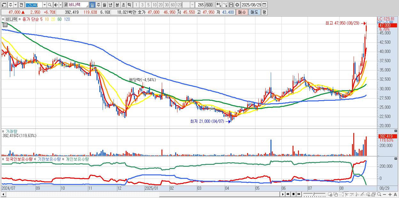
Task: Click the 매도 sell button
Action: click(254, 12)
